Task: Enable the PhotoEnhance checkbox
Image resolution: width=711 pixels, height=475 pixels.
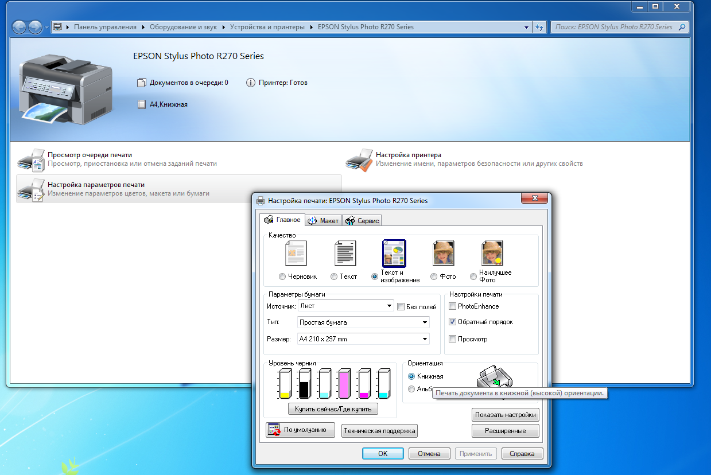Action: click(453, 306)
